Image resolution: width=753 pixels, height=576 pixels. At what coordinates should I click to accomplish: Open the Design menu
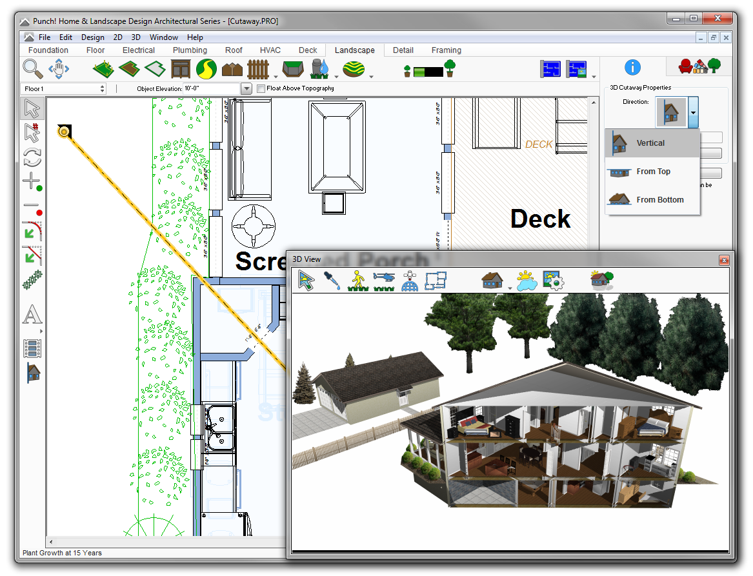coord(93,37)
